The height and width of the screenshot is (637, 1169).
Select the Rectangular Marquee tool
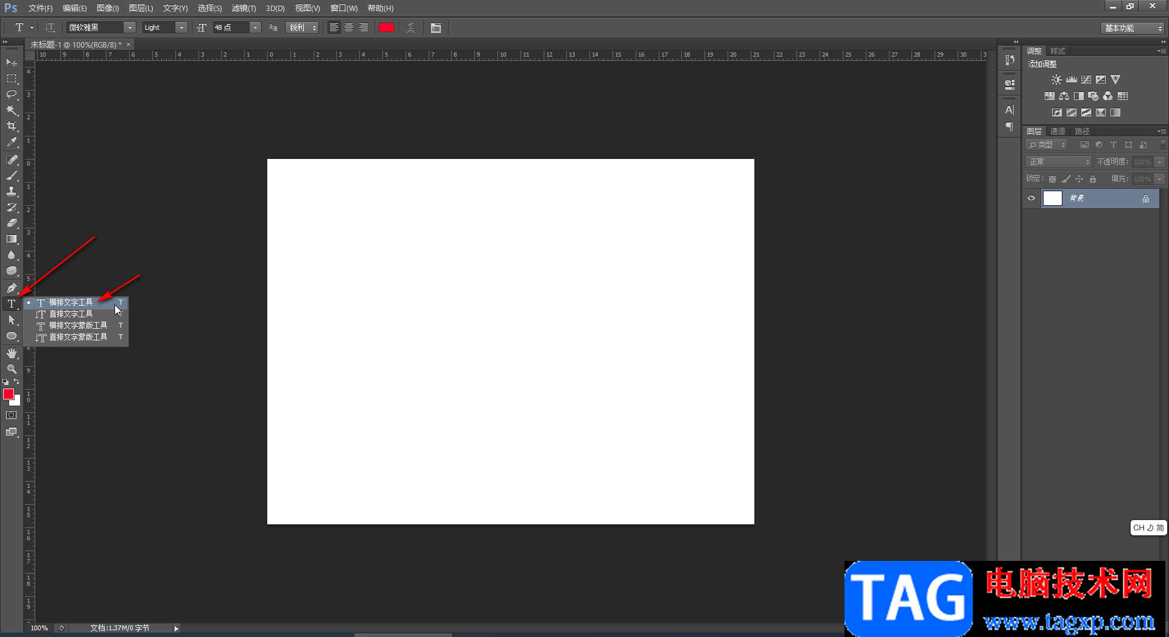tap(12, 79)
